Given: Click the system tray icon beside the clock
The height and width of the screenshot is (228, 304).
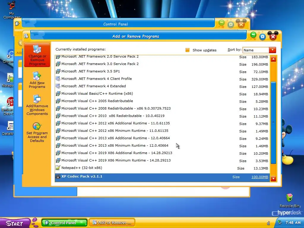Looking at the screenshot, I should click(x=280, y=222).
